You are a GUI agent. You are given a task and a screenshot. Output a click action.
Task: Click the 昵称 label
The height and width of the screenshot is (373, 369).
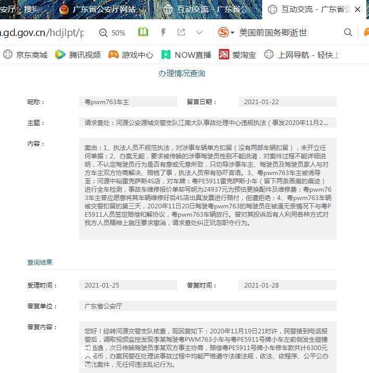pyautogui.click(x=36, y=102)
